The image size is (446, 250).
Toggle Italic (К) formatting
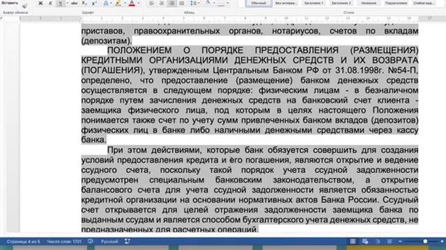[50, 3]
